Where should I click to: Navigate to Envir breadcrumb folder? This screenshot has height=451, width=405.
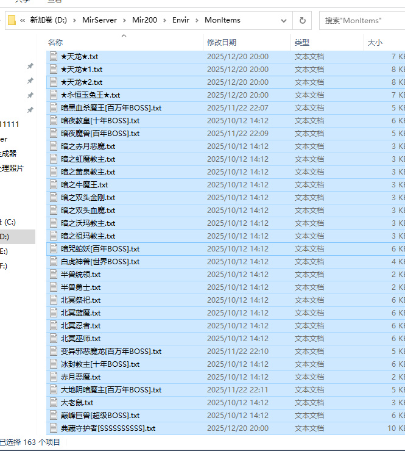181,20
